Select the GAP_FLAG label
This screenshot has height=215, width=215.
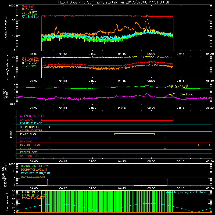26,120
